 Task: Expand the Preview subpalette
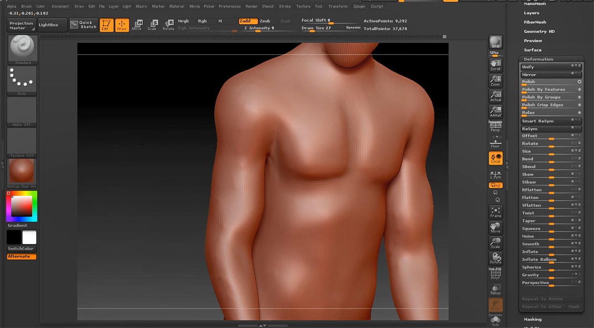pos(533,41)
